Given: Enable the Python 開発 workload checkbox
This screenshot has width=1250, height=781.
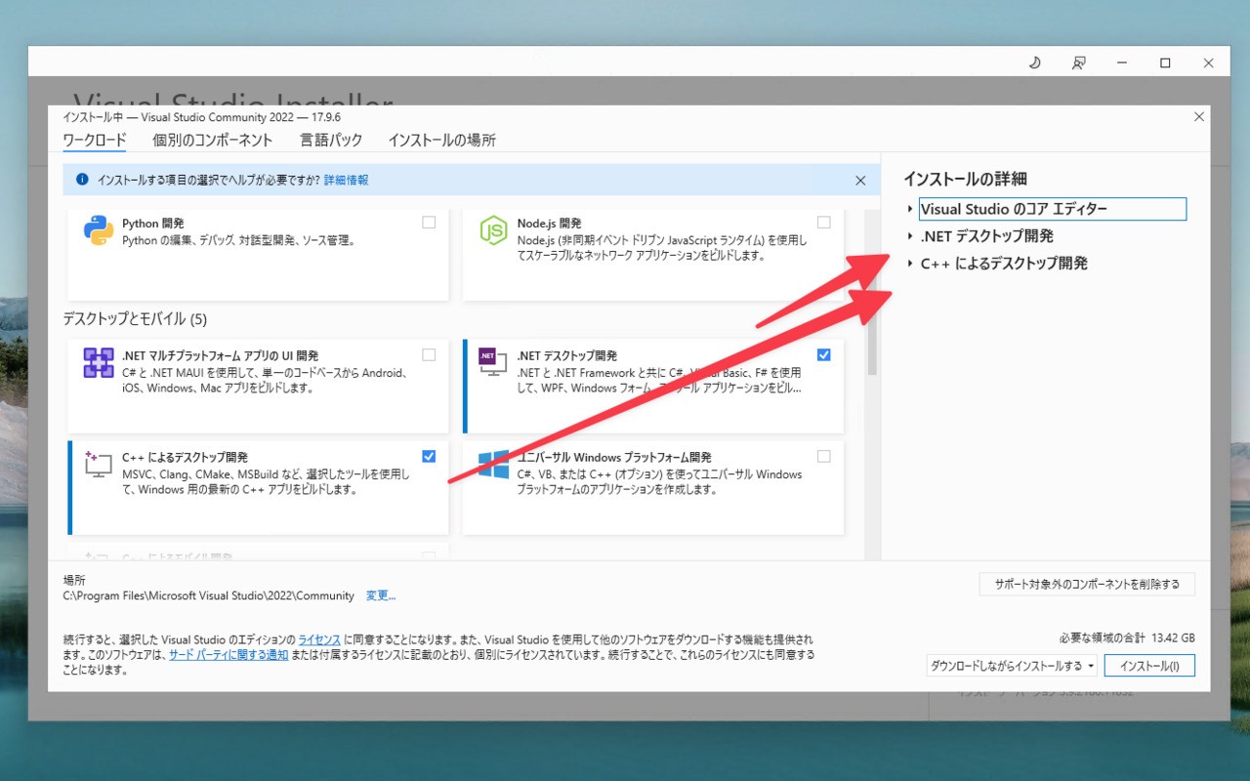Looking at the screenshot, I should click(x=429, y=222).
